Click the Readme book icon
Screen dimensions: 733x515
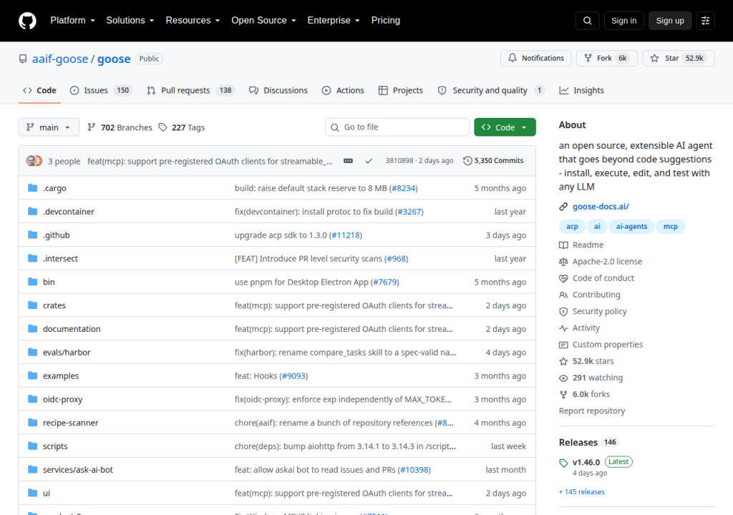[x=563, y=245]
